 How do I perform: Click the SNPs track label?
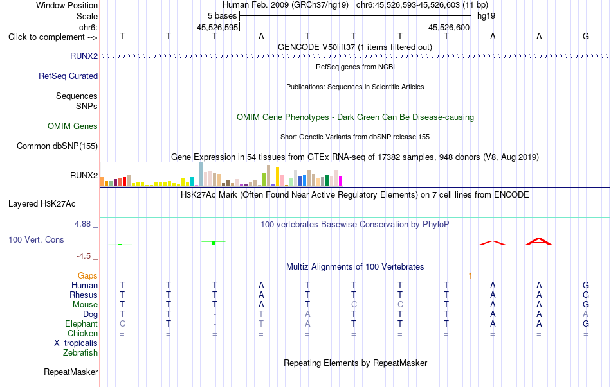point(87,106)
